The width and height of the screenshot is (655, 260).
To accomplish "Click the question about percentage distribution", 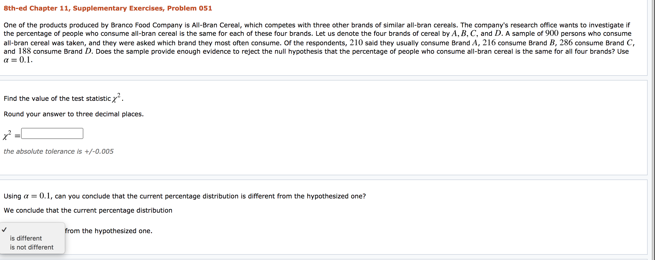I will coord(185,196).
